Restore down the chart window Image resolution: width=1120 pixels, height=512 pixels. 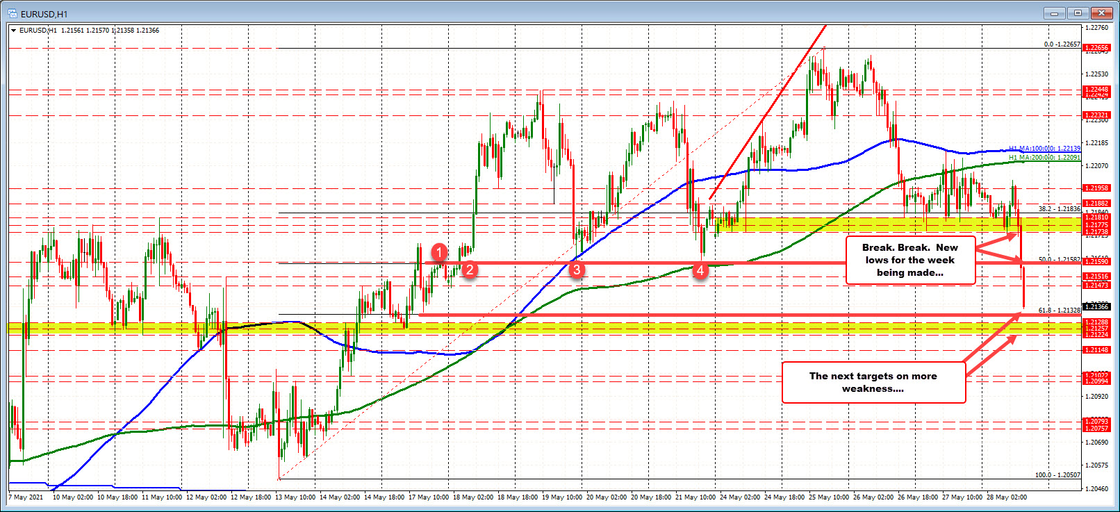pos(1078,13)
